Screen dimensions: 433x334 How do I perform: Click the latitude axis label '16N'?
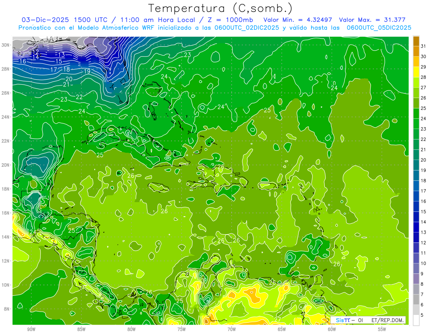click(5, 213)
